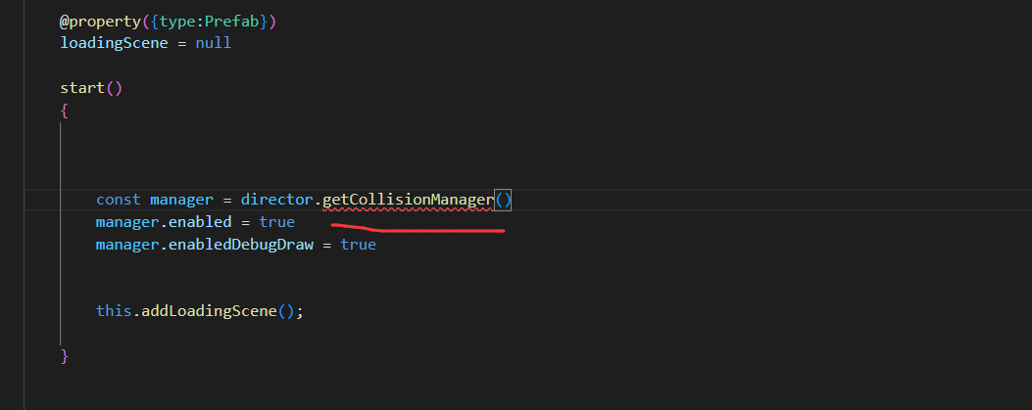Click true on the manager.enabled line
This screenshot has height=410, width=1032.
coord(276,222)
